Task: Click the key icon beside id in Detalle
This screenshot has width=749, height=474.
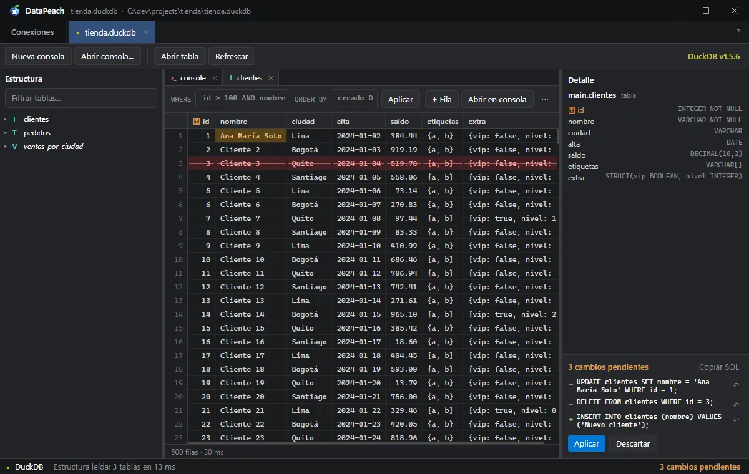Action: click(572, 110)
